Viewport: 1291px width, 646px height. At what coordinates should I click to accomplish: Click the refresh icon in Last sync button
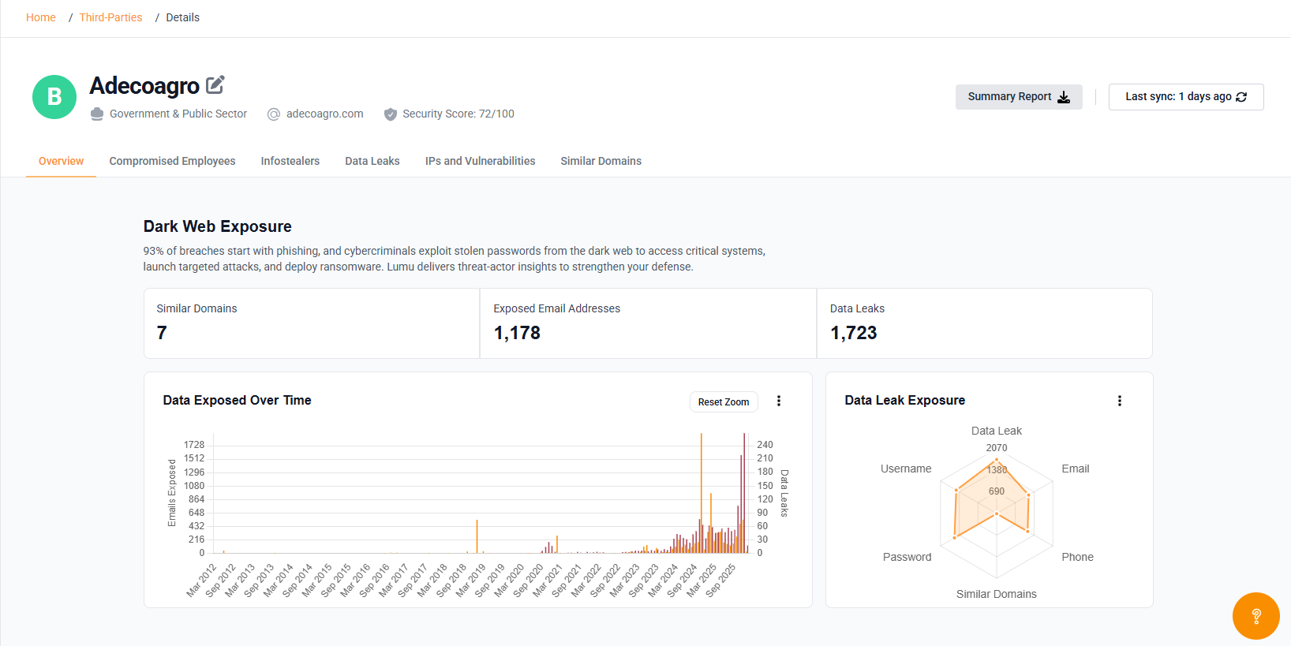click(x=1241, y=97)
